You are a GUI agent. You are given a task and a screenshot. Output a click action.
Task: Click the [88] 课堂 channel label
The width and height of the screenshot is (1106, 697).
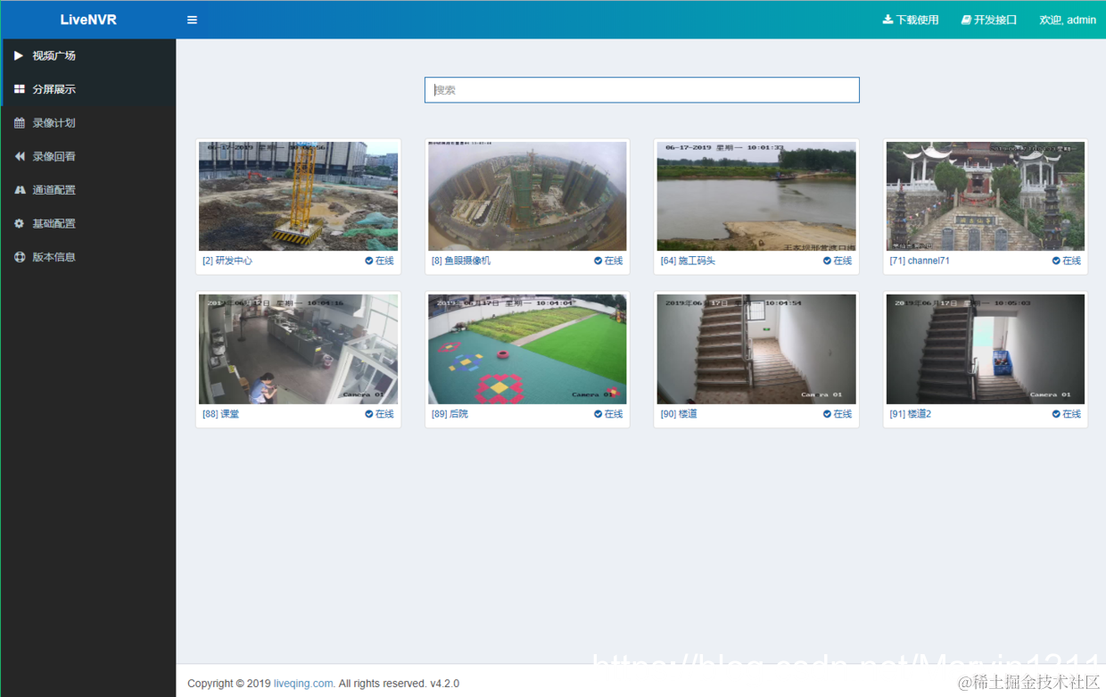(x=221, y=414)
